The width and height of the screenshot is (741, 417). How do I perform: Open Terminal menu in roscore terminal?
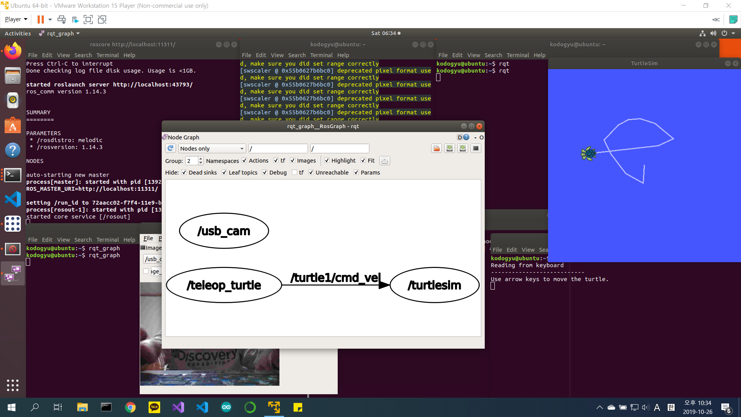point(107,55)
